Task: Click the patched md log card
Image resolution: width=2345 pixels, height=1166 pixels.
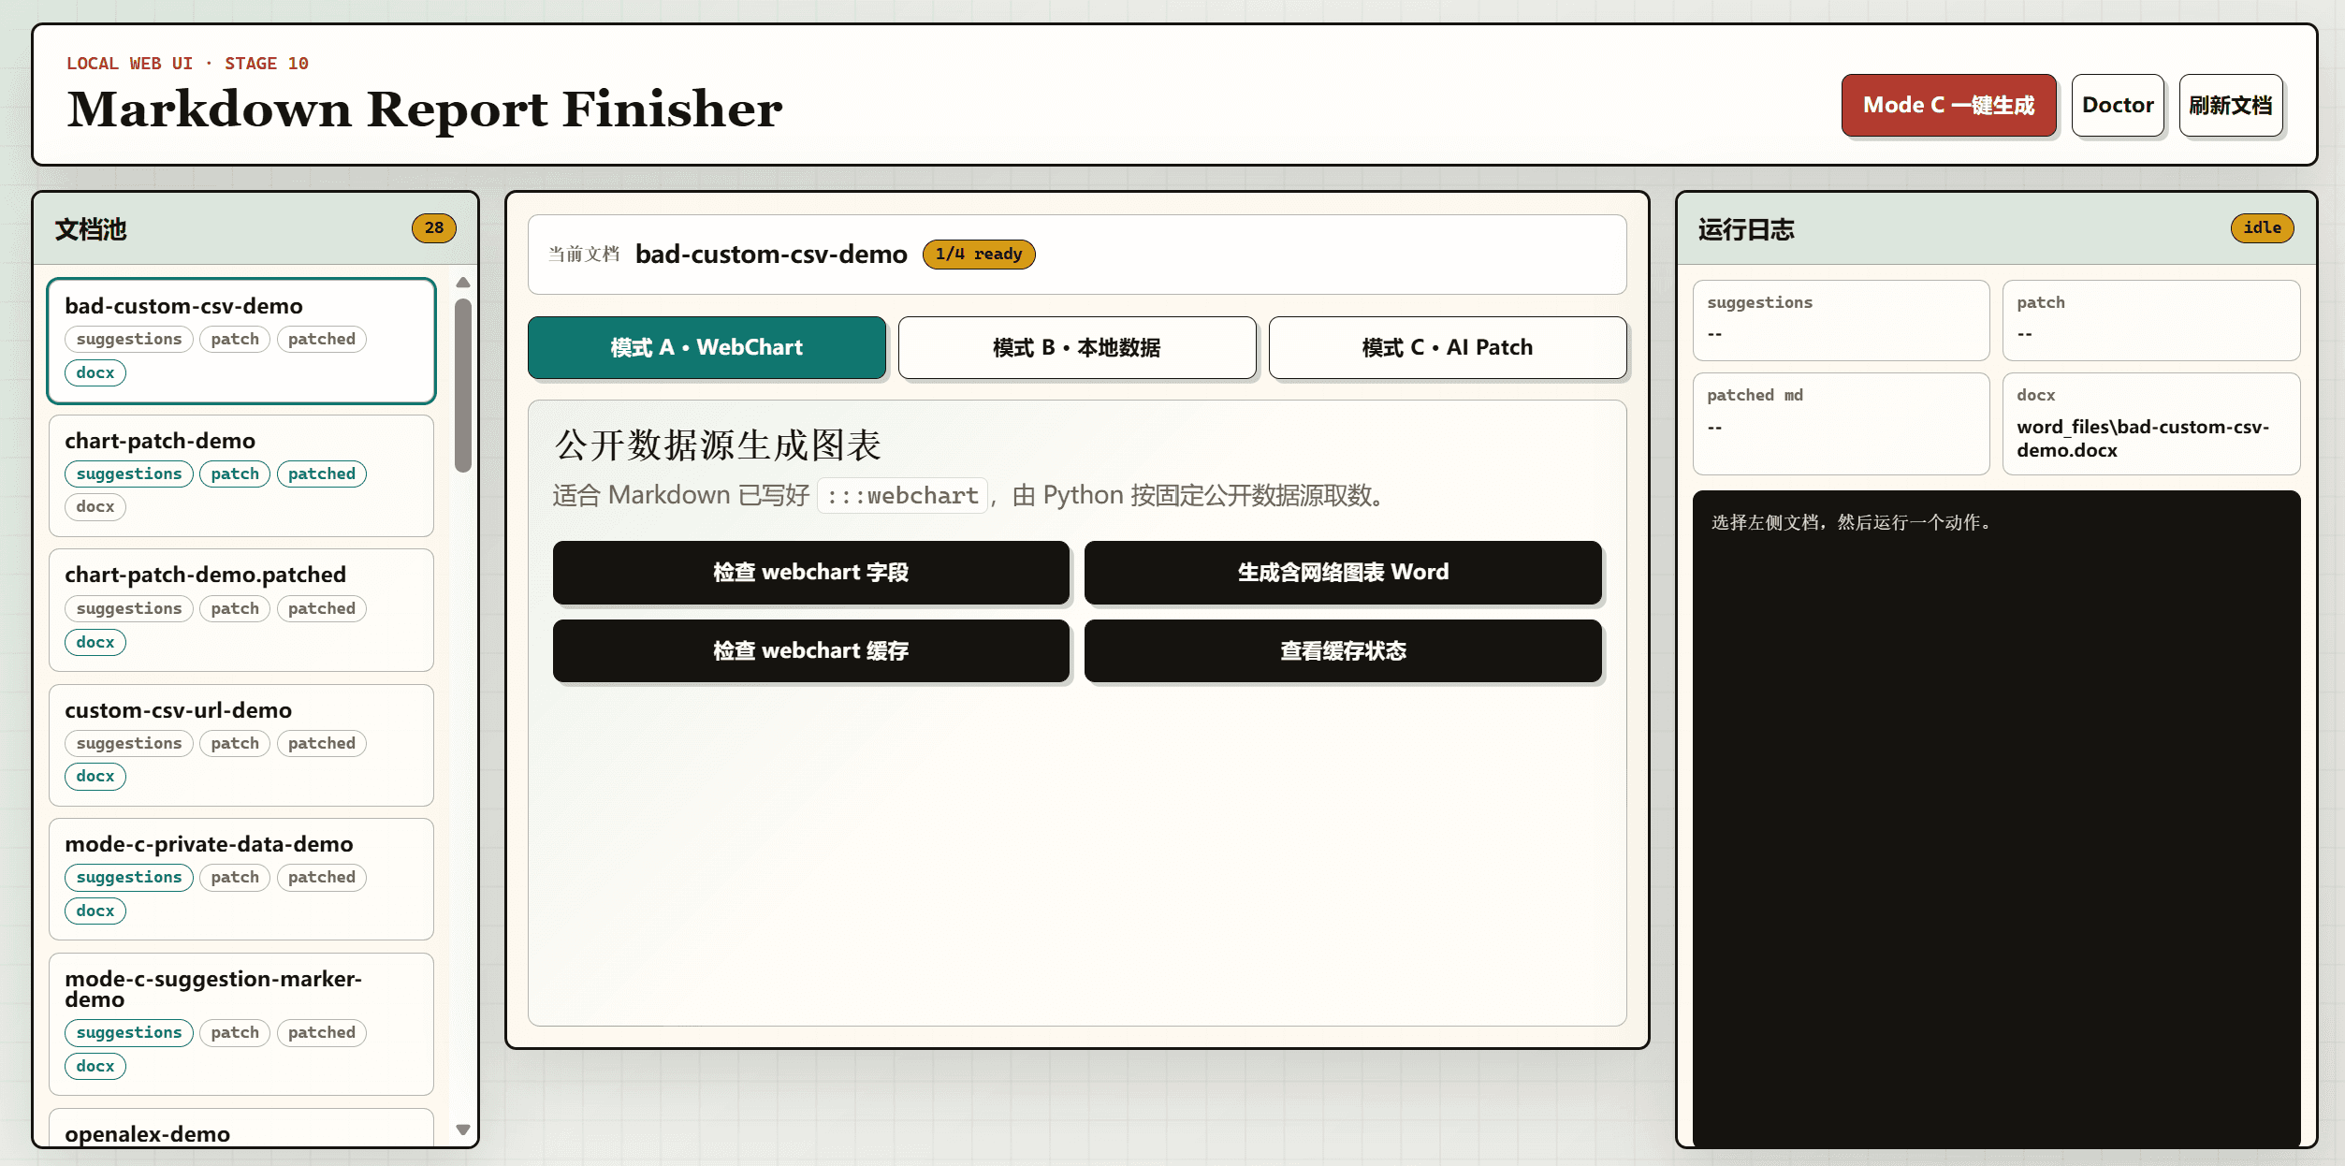Action: coord(1841,424)
